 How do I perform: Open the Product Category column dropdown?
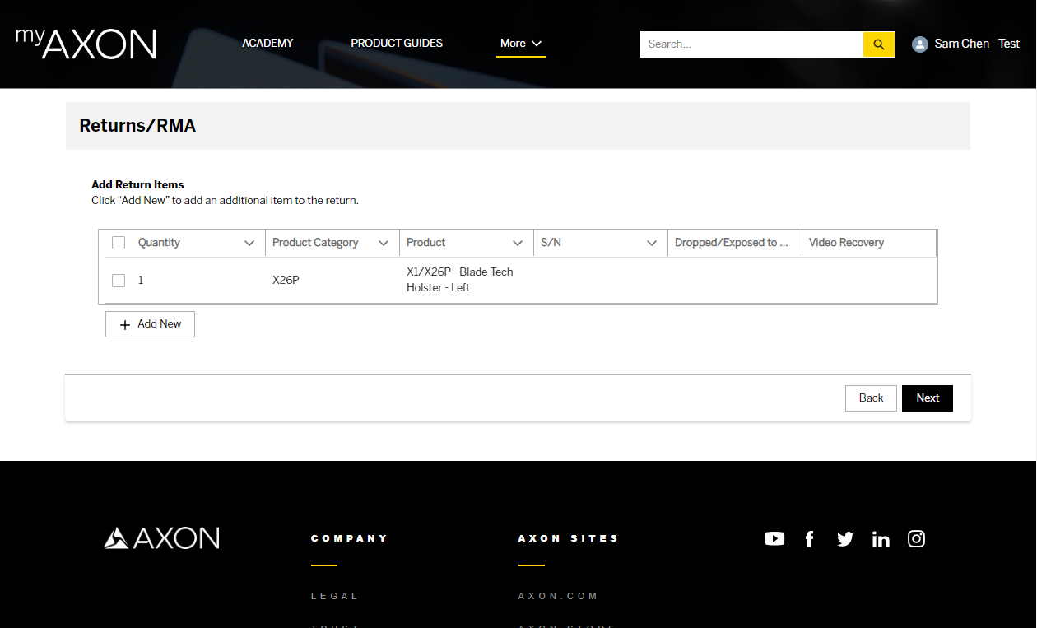pyautogui.click(x=384, y=242)
